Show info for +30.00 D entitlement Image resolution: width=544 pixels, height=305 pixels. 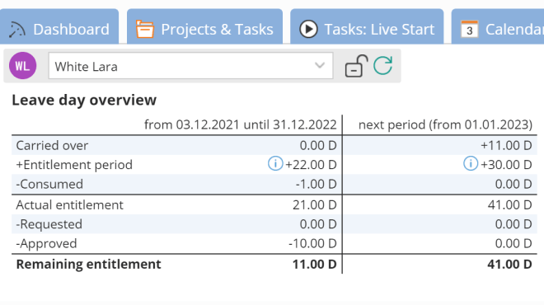471,163
